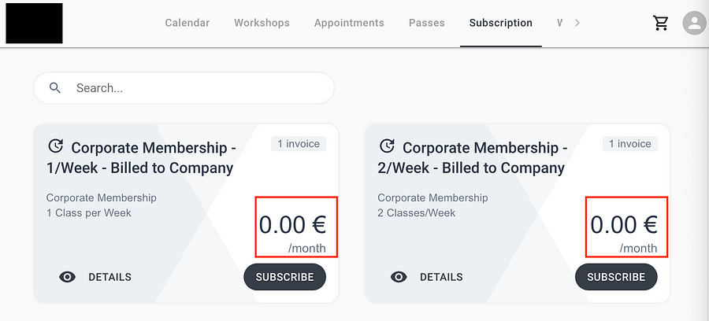
Task: View DETAILS of 1/Week membership
Action: click(x=110, y=277)
